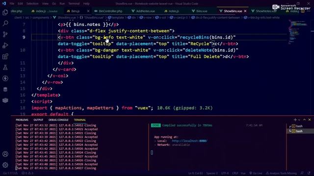Click the 'components' breadcrumb segment
Image resolution: width=314 pixels, height=176 pixels.
tap(41, 18)
